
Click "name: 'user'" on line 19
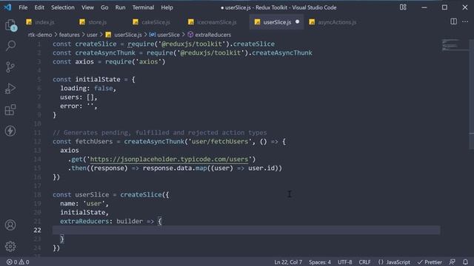[82, 204]
